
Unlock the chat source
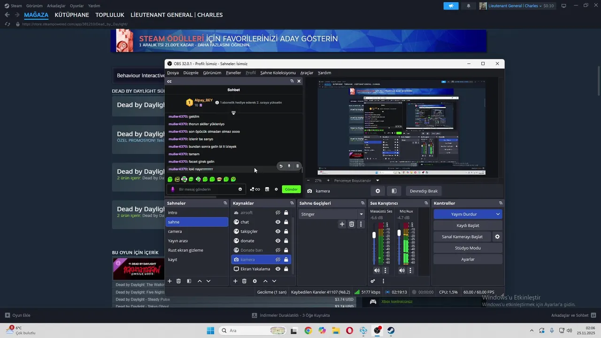[286, 222]
